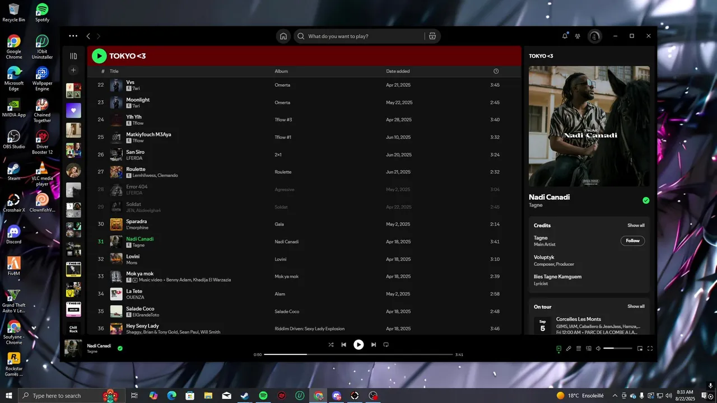717x403 pixels.
Task: Seek using the song progress bar
Action: pyautogui.click(x=358, y=354)
